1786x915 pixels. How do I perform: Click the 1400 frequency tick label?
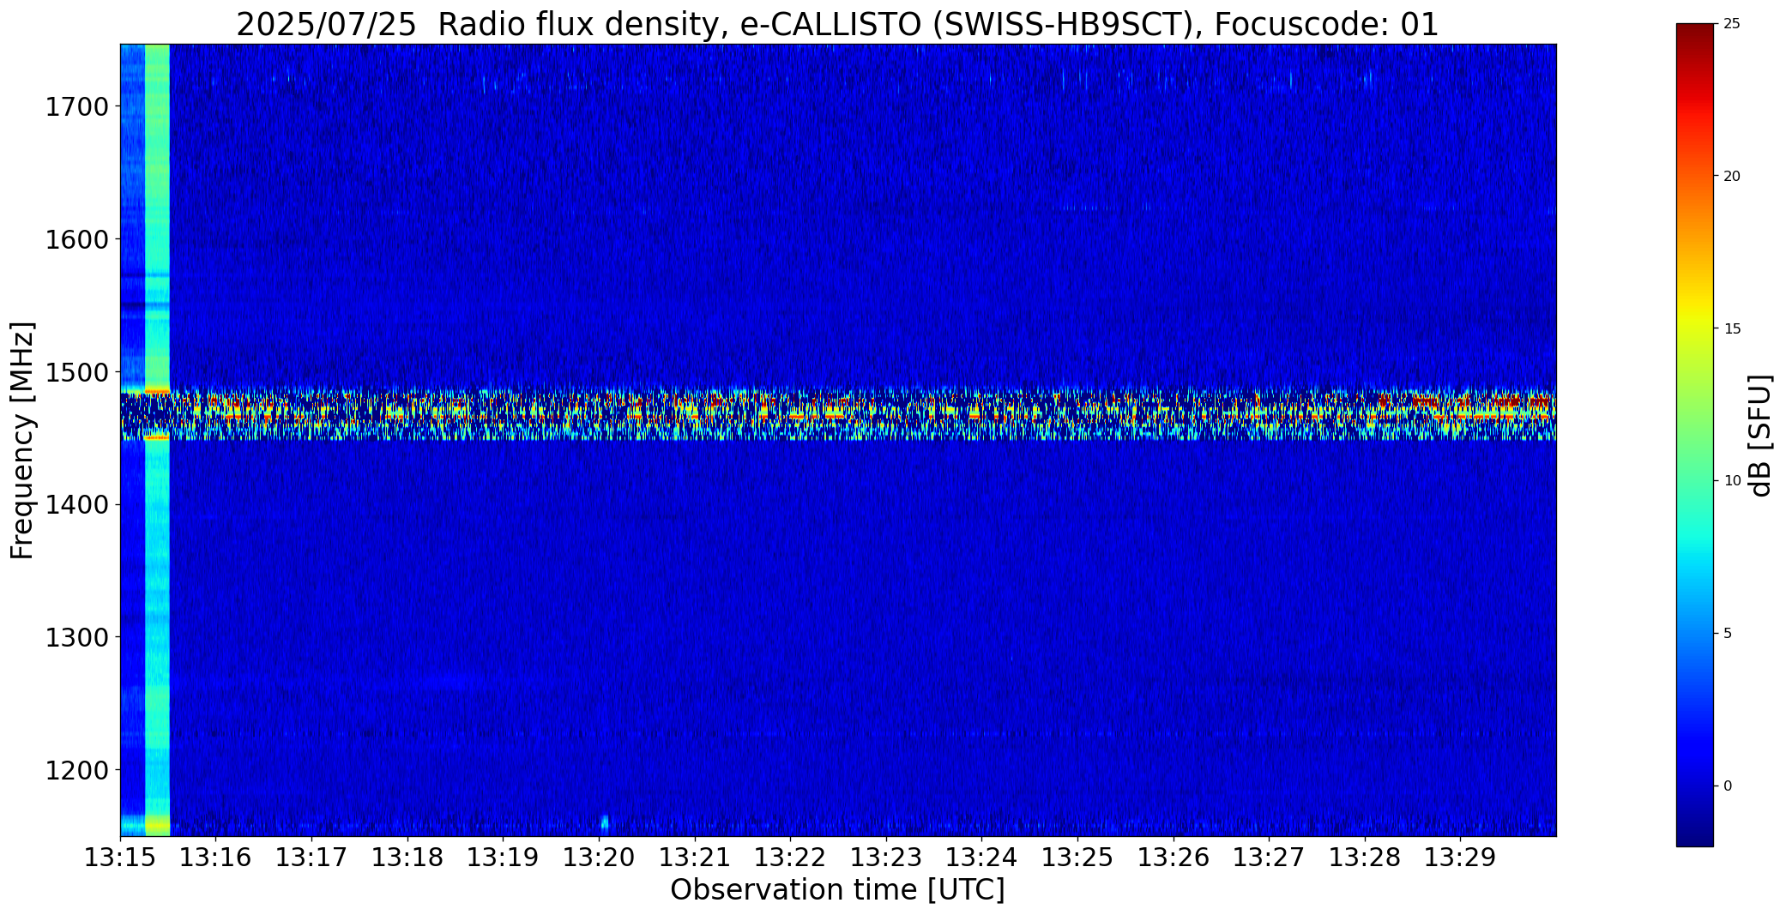coord(76,504)
